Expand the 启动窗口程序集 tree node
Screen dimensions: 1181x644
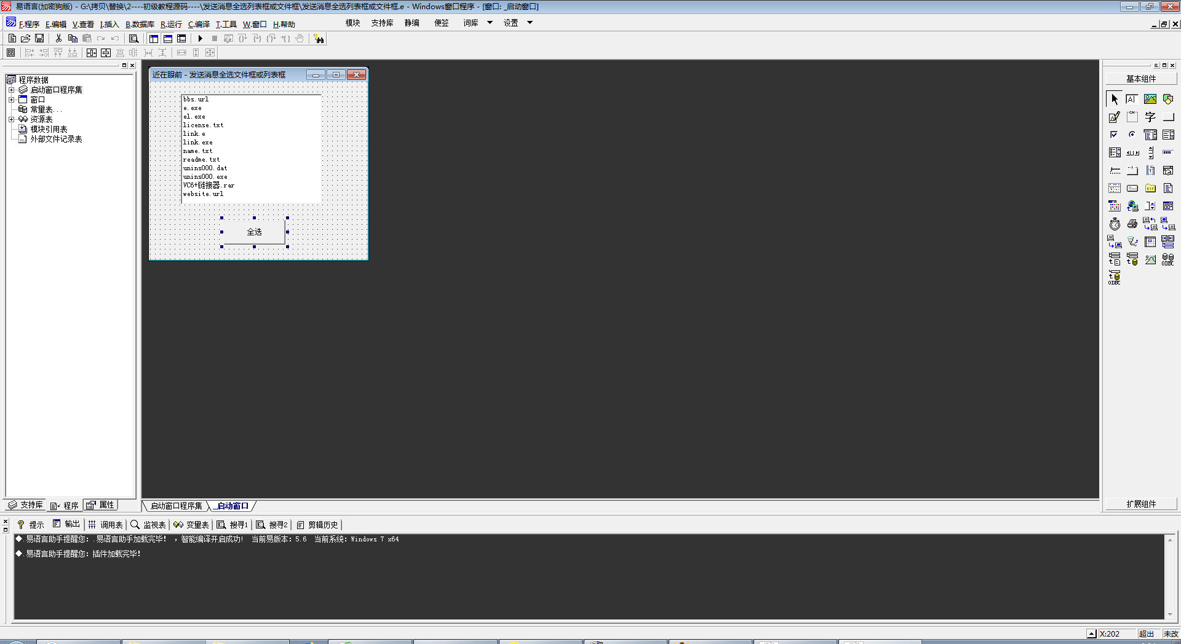pos(11,90)
